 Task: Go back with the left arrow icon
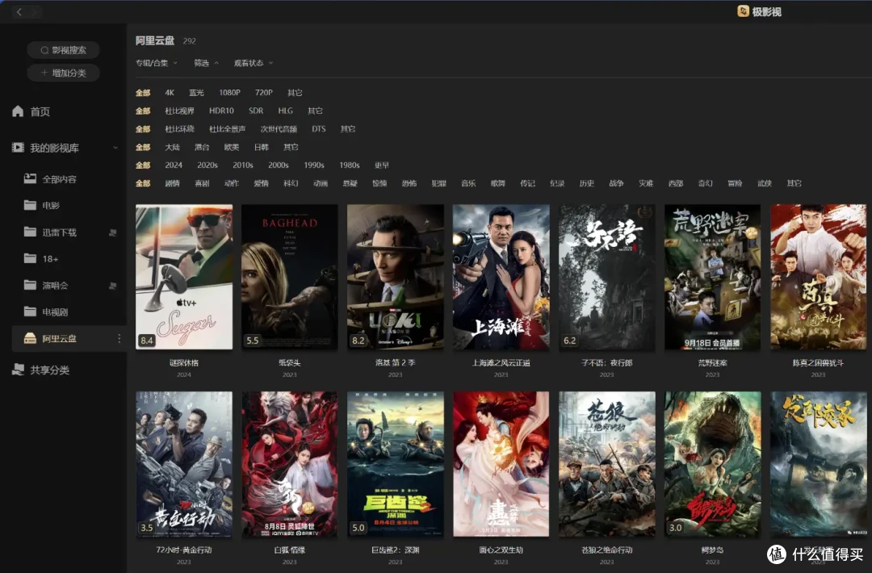pyautogui.click(x=19, y=11)
